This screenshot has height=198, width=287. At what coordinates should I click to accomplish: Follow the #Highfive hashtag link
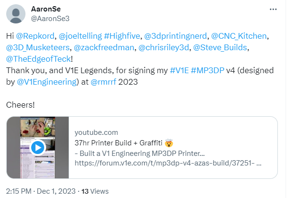pyautogui.click(x=122, y=36)
